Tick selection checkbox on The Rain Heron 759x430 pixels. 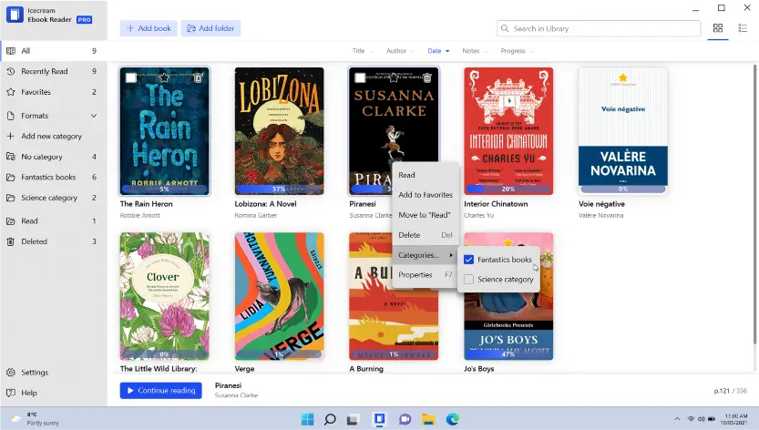[x=130, y=77]
